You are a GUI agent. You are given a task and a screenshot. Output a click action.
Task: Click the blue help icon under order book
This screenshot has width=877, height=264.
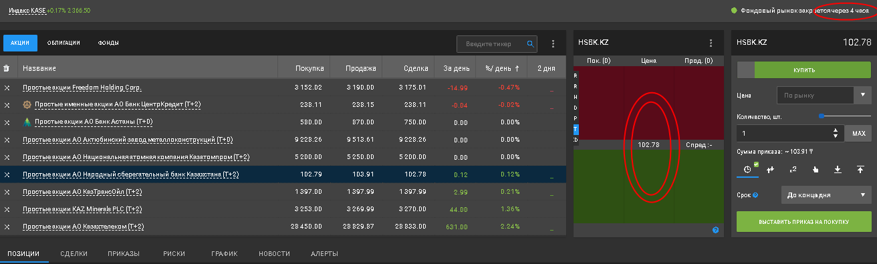715,230
